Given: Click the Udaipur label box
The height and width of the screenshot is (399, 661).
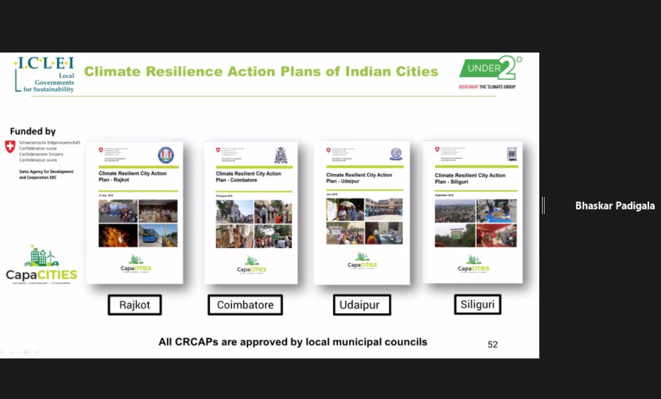Looking at the screenshot, I should (x=362, y=305).
